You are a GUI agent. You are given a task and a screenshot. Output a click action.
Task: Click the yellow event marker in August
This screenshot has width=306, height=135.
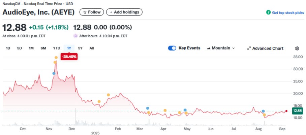265,115
